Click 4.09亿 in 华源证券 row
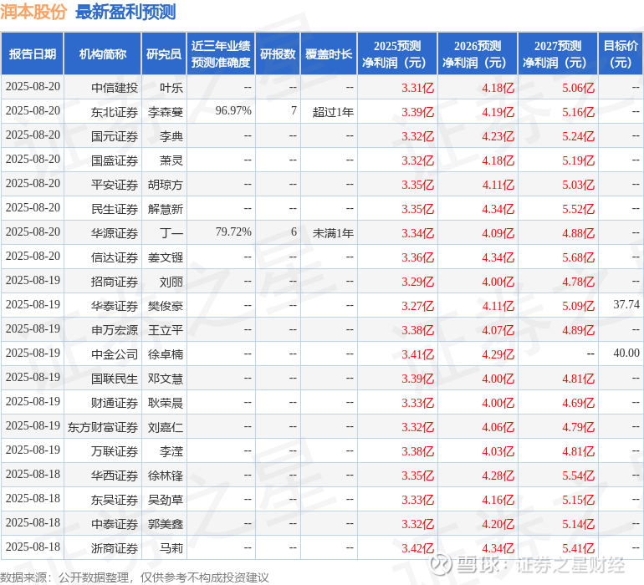 point(498,233)
